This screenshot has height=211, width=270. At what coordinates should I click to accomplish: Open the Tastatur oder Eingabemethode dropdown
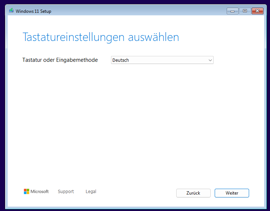pos(162,60)
